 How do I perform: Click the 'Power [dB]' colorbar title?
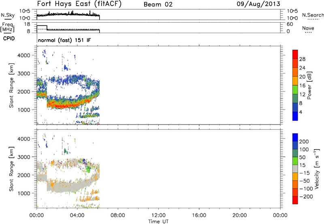309,85
